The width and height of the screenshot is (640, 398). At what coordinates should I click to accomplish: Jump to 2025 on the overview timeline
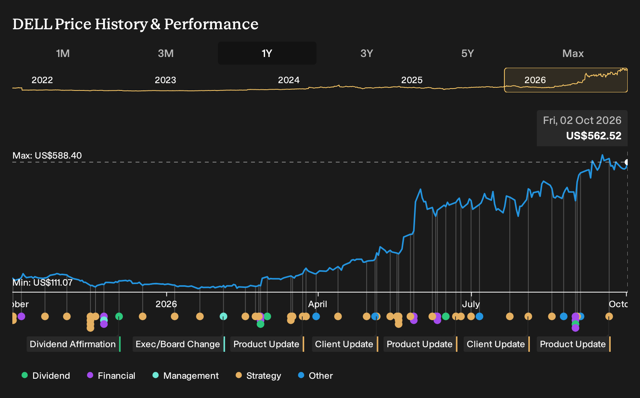(412, 80)
